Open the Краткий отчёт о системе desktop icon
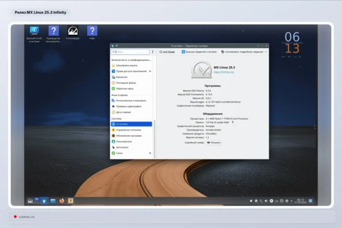342x228 pixels. tap(34, 34)
